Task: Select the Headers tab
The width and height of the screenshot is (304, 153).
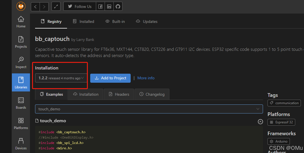Action: click(x=119, y=94)
